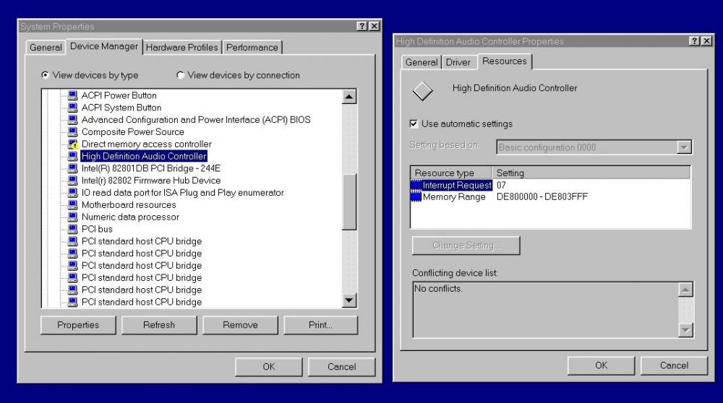Click the ACPI Power Button device icon
This screenshot has width=723, height=403.
tap(72, 95)
